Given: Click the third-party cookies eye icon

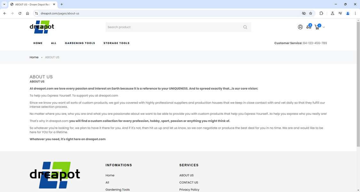Looking at the screenshot, I should (x=303, y=13).
